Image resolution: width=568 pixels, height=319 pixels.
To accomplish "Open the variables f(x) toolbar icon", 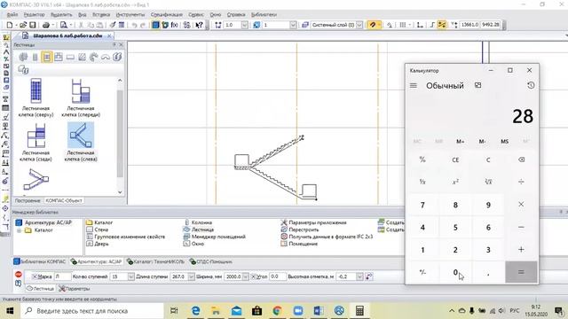I will click(174, 25).
